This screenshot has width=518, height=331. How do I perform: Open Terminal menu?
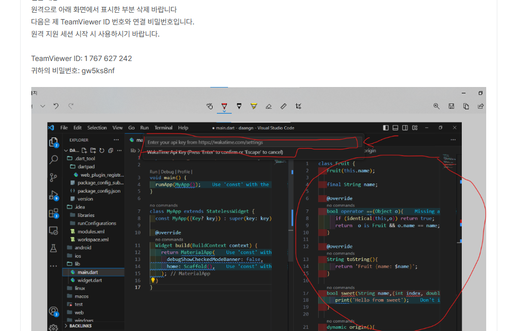[163, 128]
